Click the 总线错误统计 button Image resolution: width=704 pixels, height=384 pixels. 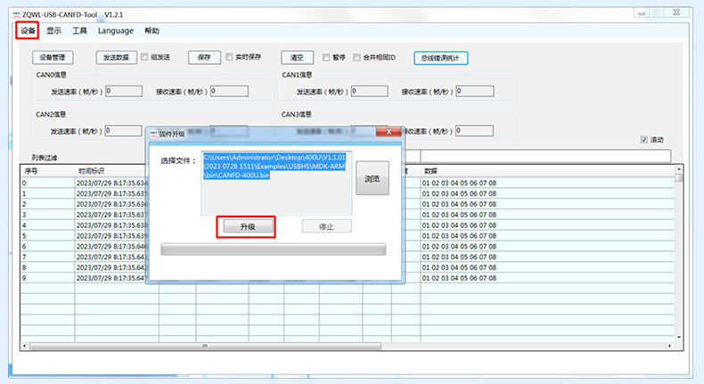(440, 58)
